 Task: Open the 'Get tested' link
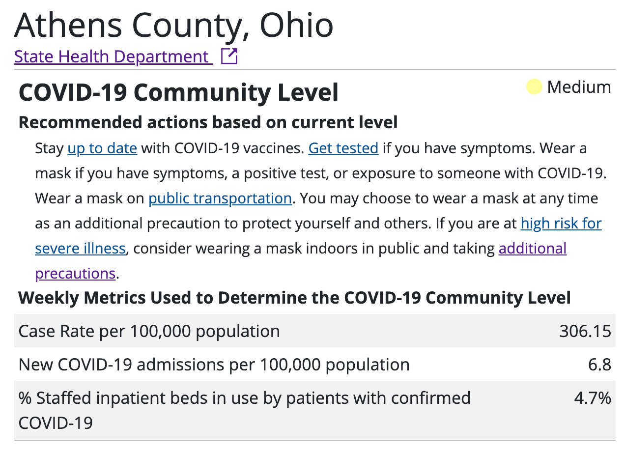tap(343, 148)
